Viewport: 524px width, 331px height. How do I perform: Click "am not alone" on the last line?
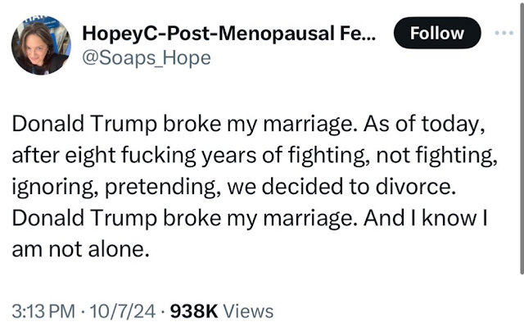79,249
